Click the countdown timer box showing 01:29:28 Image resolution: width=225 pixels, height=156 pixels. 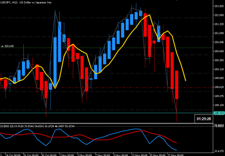point(204,119)
